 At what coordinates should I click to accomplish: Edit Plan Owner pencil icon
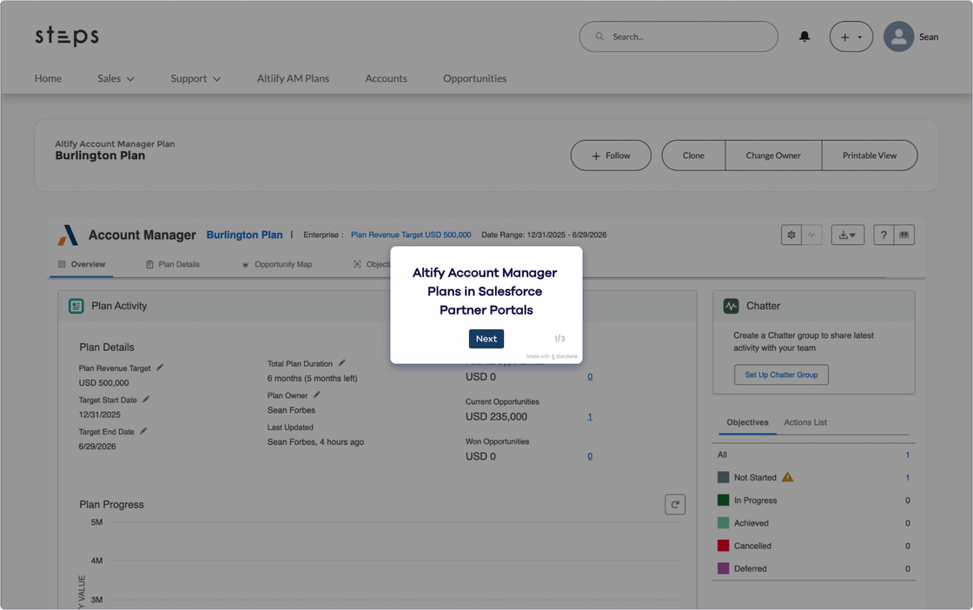click(317, 395)
